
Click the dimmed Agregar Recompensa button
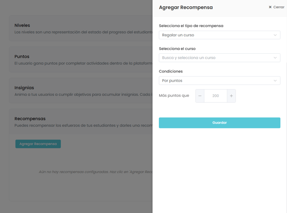tap(38, 144)
